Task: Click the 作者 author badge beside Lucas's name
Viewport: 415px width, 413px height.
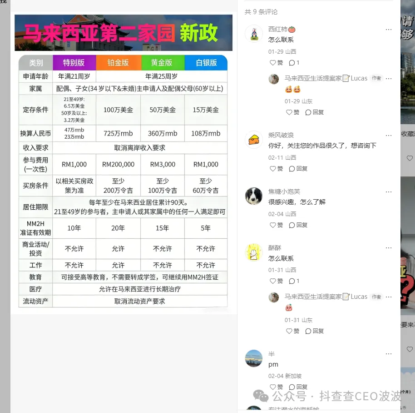Action: click(x=376, y=78)
